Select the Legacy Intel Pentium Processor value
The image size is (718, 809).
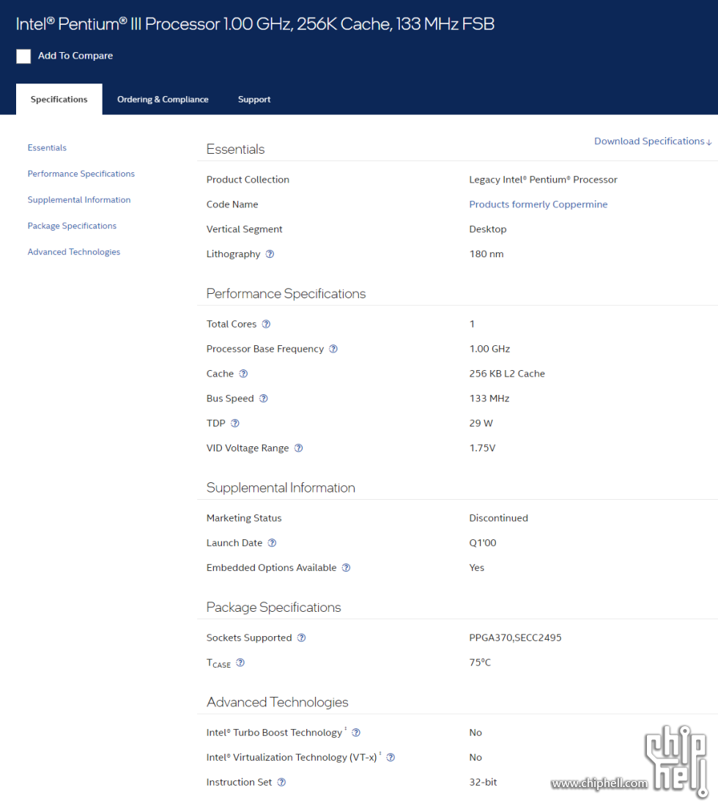tap(543, 180)
